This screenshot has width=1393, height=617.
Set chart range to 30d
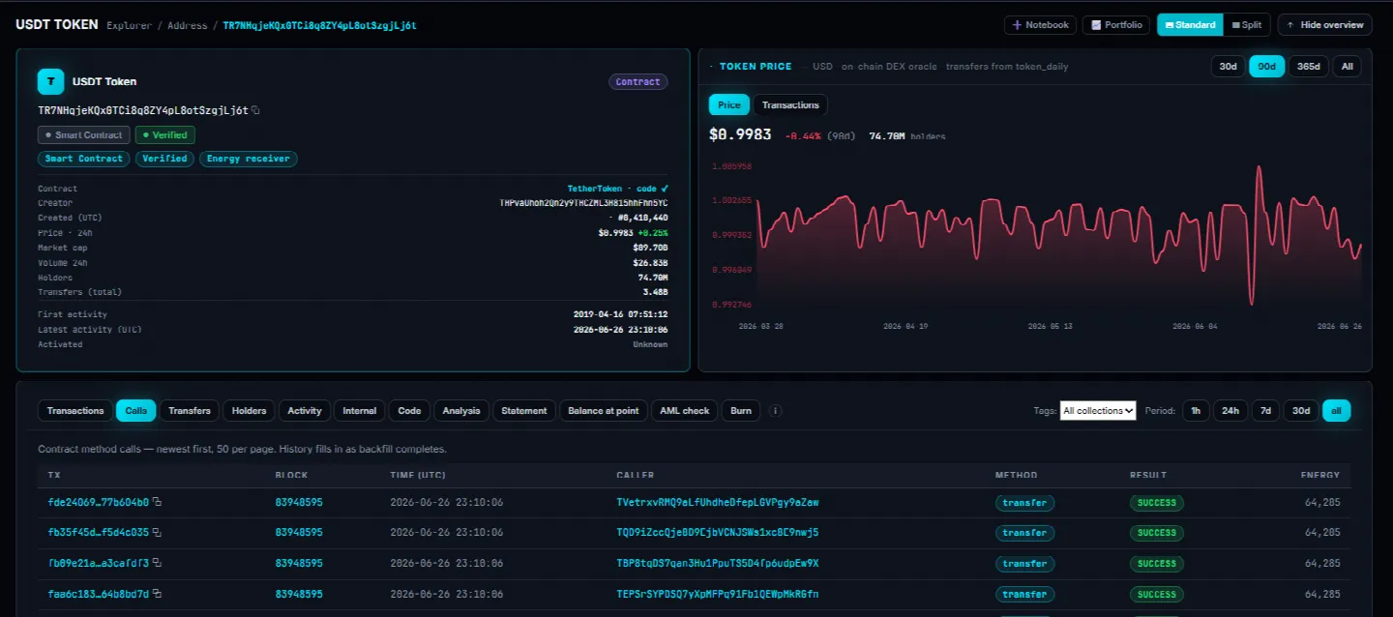(1228, 67)
